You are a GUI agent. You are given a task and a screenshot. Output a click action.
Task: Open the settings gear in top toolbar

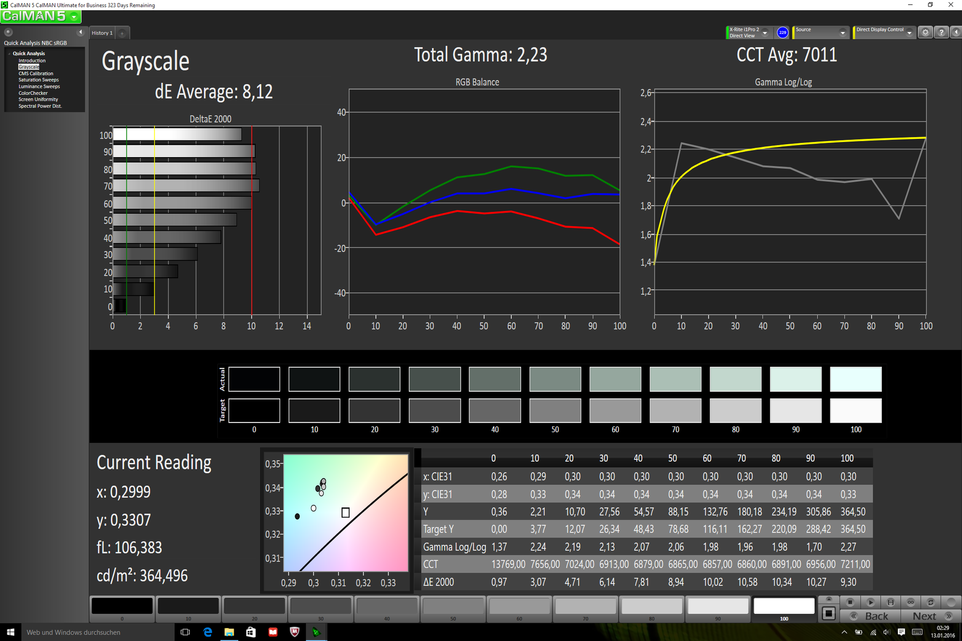click(925, 33)
